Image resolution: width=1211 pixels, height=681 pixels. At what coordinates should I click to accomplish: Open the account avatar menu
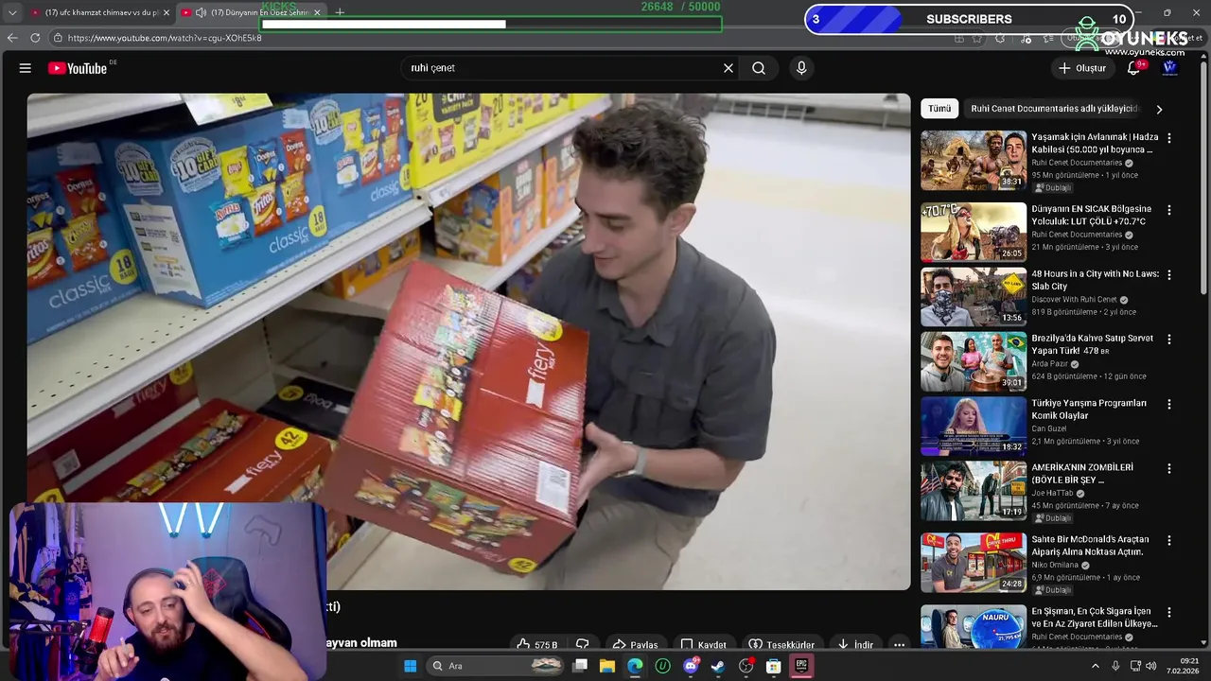coord(1169,68)
